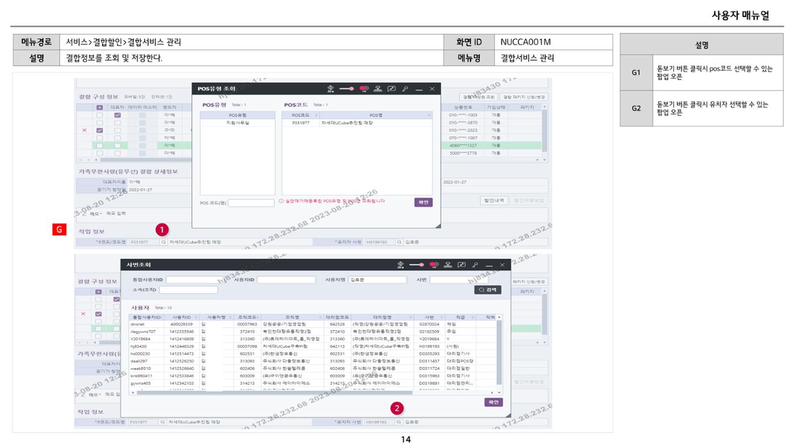Check the 대표자 checkbox on 070-****-1007 row
This screenshot has width=794, height=447.
(118, 137)
